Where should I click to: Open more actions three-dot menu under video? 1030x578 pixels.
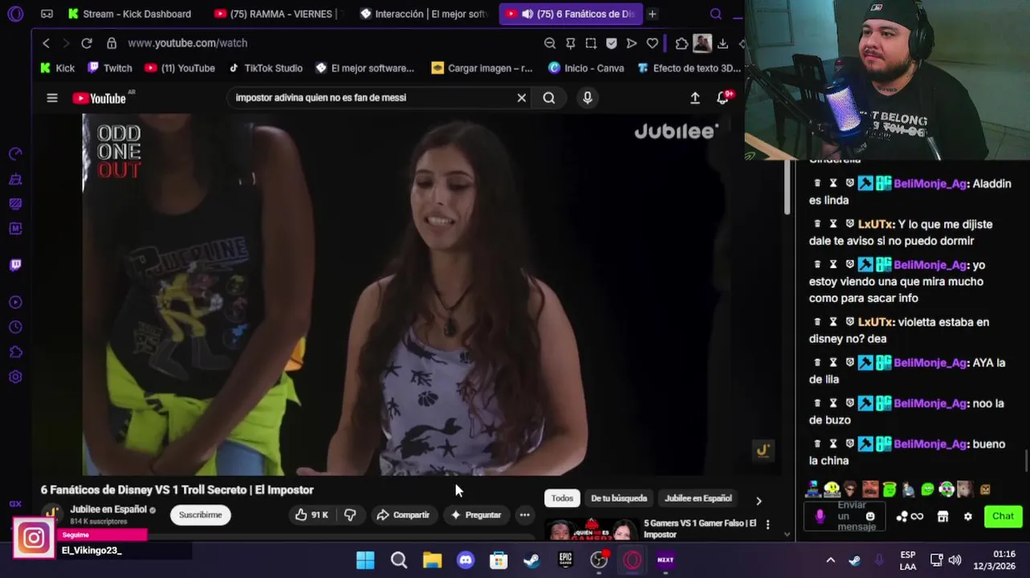click(x=524, y=515)
